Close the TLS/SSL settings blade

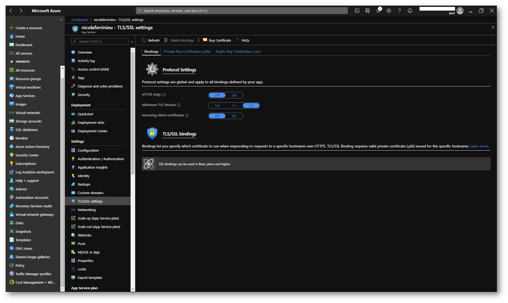coord(493,27)
